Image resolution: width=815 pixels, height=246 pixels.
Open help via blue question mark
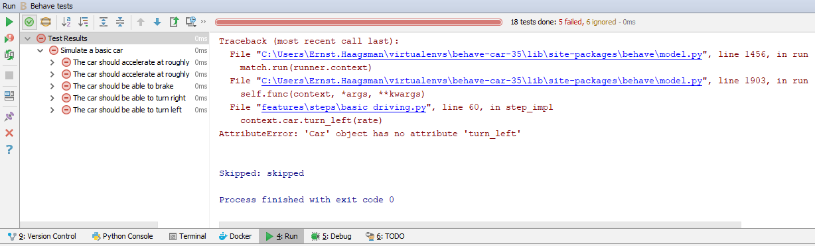[x=9, y=149]
